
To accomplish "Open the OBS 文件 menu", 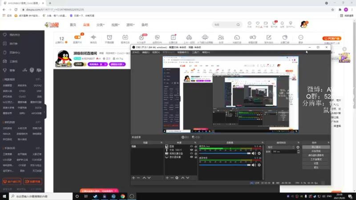I will tap(136, 52).
